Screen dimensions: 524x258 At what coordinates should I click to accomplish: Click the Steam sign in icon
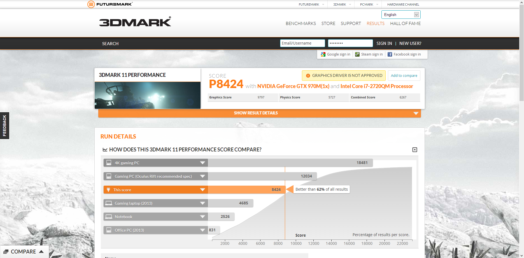(x=357, y=54)
